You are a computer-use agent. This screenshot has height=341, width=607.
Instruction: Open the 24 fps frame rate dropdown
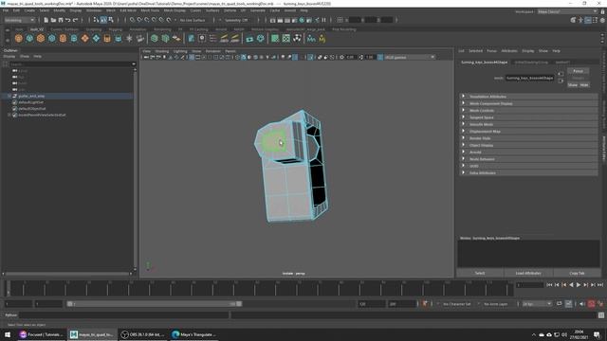537,304
